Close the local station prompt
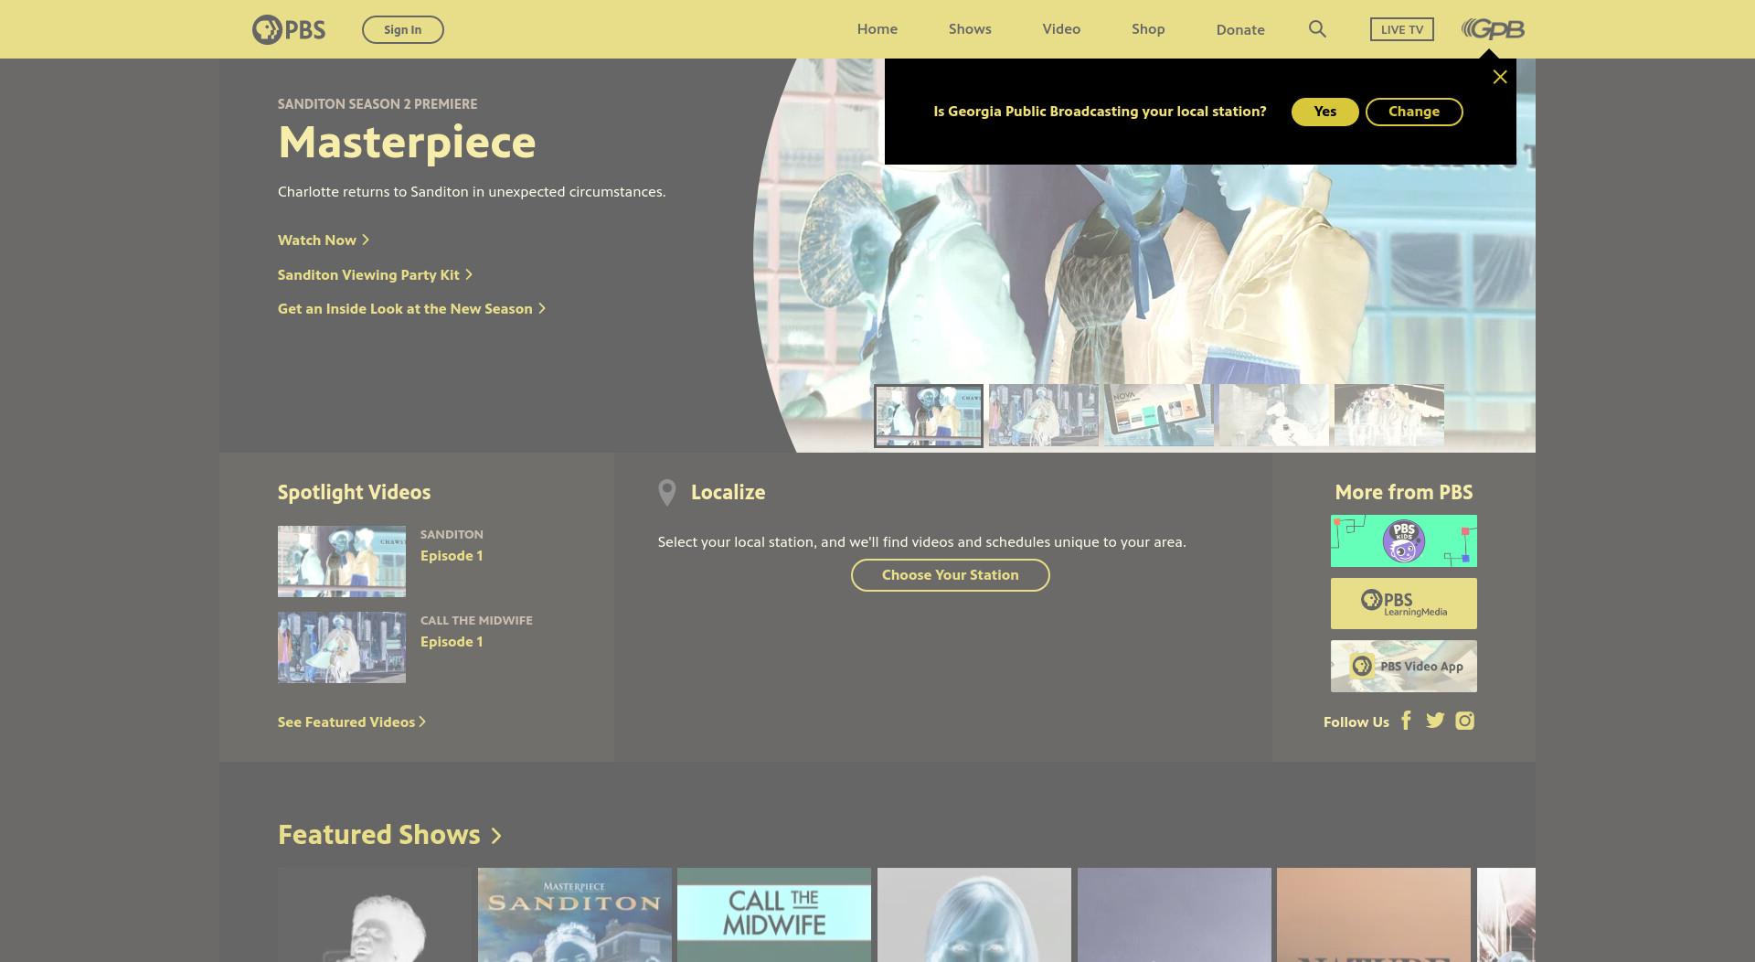This screenshot has height=962, width=1755. [1500, 77]
